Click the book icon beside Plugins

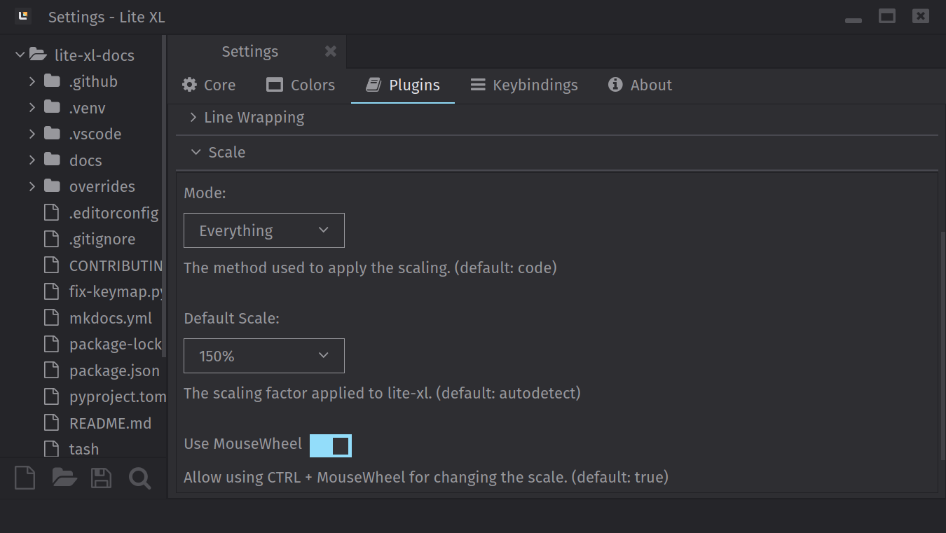(373, 85)
